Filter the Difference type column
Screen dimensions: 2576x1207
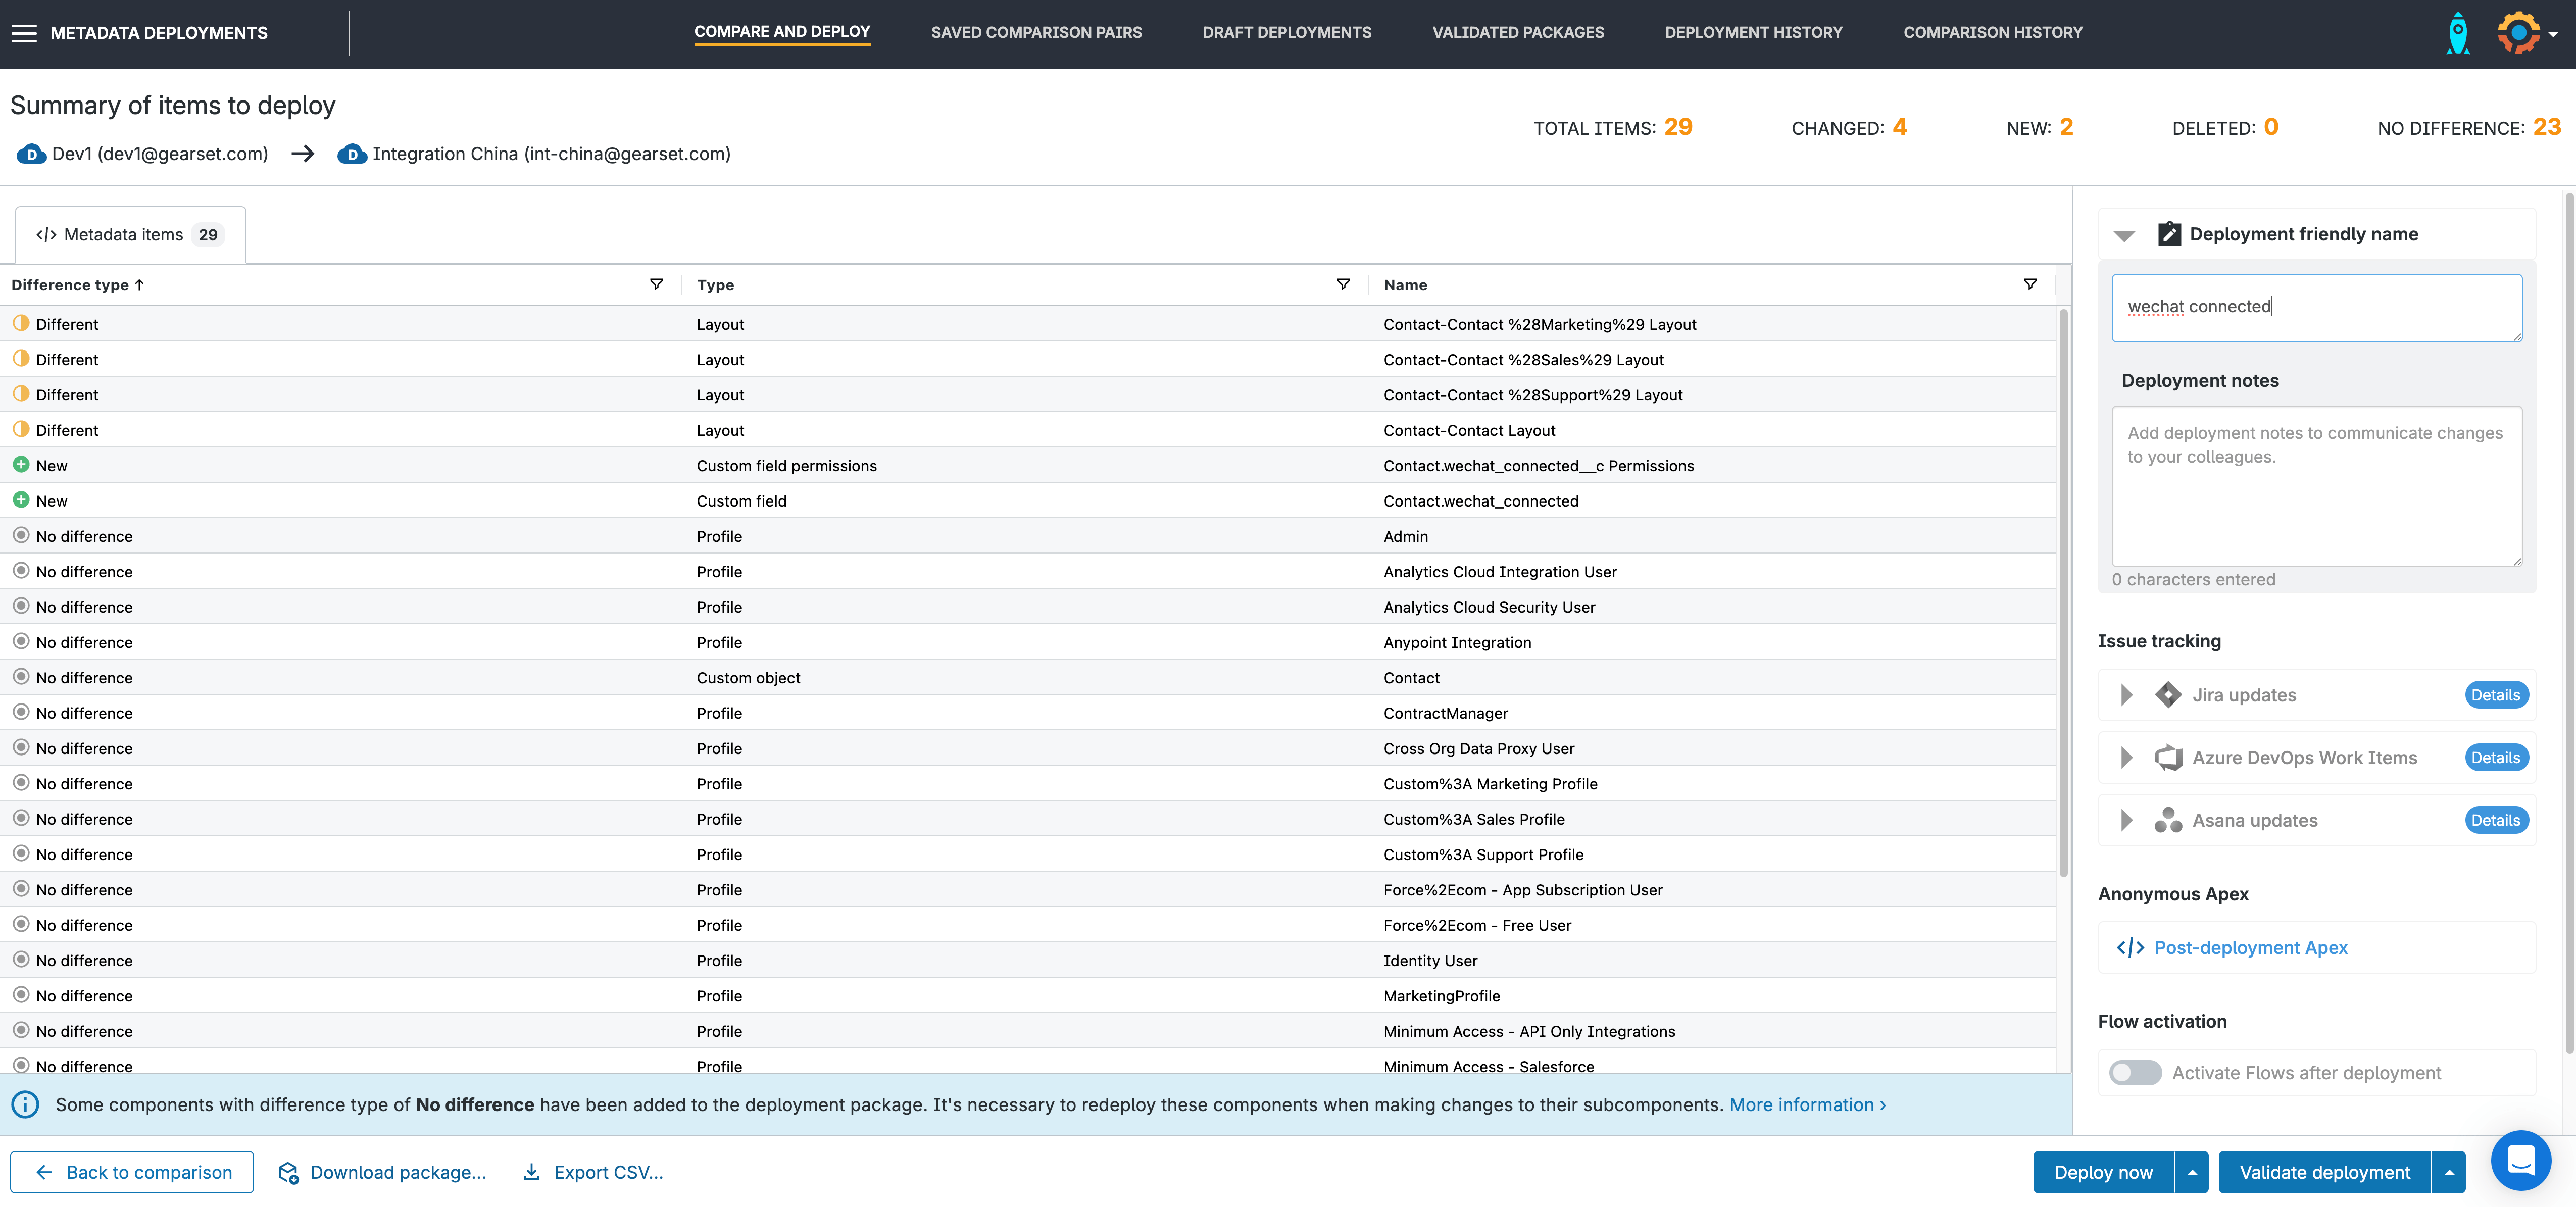coord(656,285)
